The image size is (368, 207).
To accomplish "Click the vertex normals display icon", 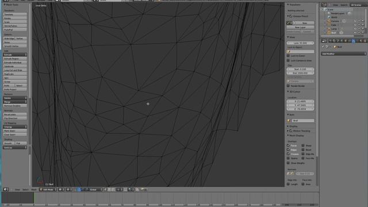I will [288, 174].
